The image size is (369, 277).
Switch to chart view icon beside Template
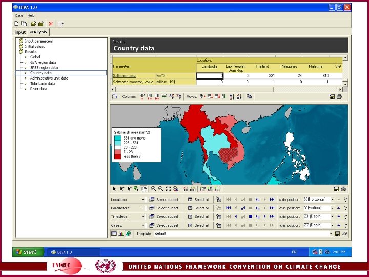pos(121,234)
